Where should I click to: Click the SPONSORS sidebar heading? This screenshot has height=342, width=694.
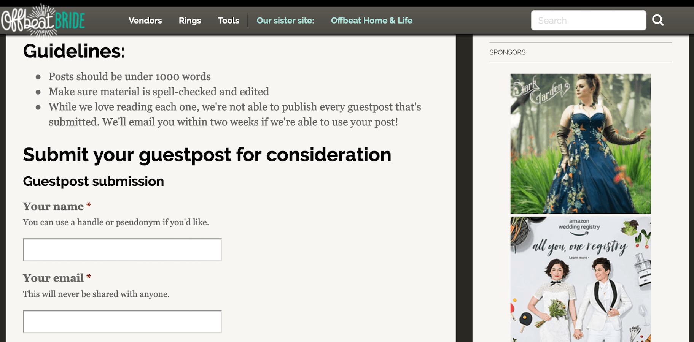(507, 52)
